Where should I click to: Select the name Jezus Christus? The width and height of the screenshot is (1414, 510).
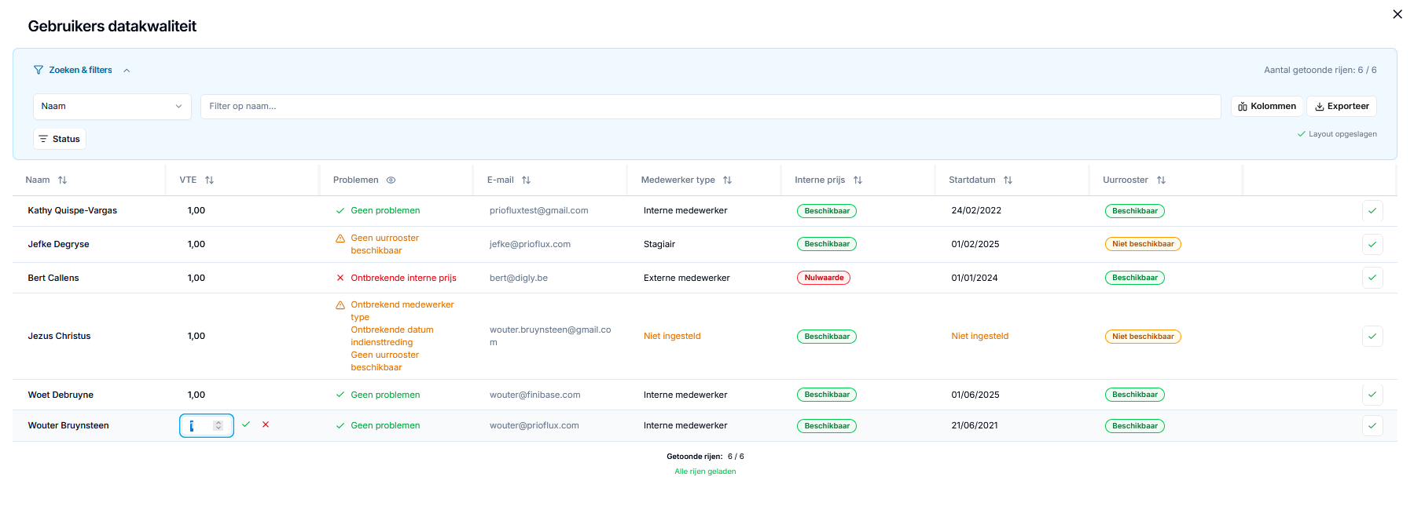pyautogui.click(x=60, y=337)
